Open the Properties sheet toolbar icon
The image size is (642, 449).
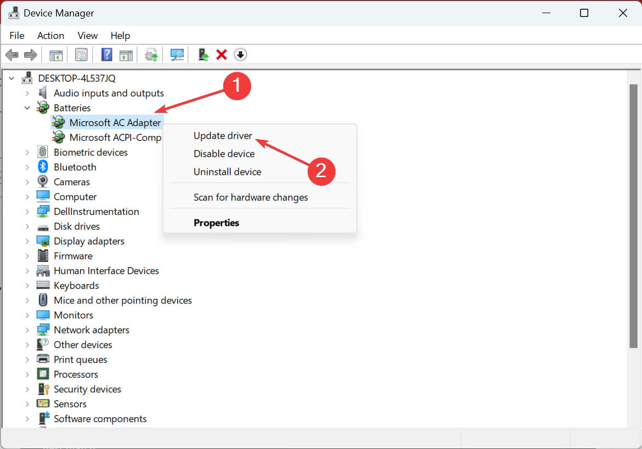point(81,54)
